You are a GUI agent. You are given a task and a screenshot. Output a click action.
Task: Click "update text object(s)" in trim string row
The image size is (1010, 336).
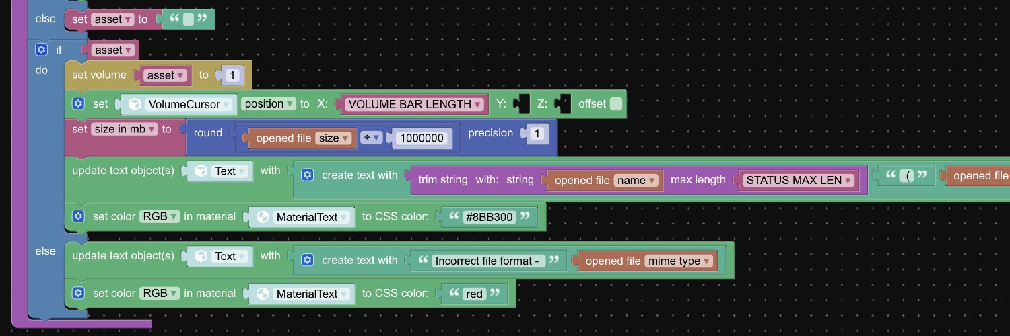[x=123, y=171]
